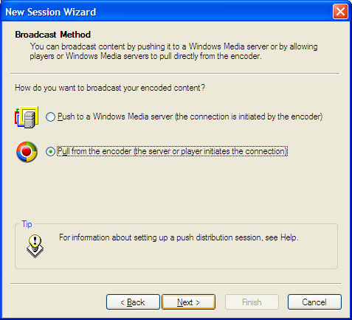
Task: Click the Broadcast Method heading
Action: click(x=53, y=35)
